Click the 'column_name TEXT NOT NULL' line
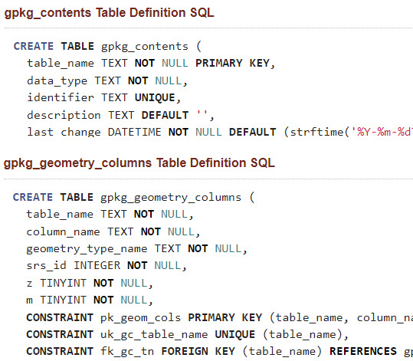Viewport: 413px width, 361px height. 113,232
